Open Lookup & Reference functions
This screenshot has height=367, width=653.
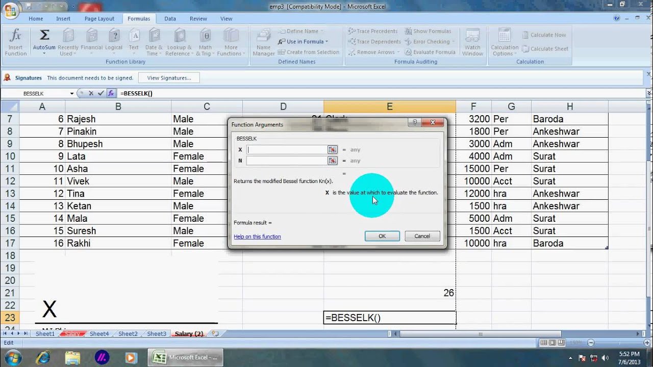[x=180, y=42]
